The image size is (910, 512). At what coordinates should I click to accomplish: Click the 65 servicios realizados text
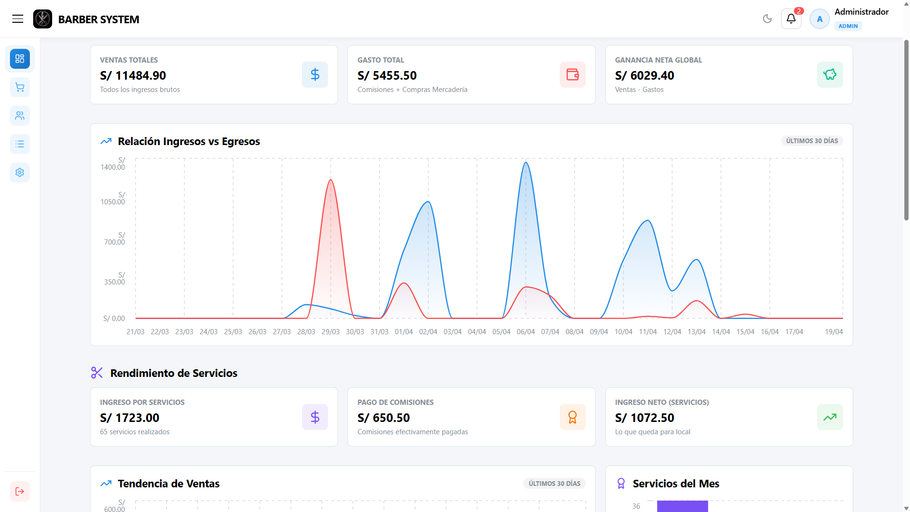coord(135,432)
